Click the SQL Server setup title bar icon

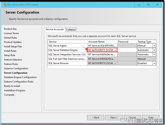(x=5, y=5)
